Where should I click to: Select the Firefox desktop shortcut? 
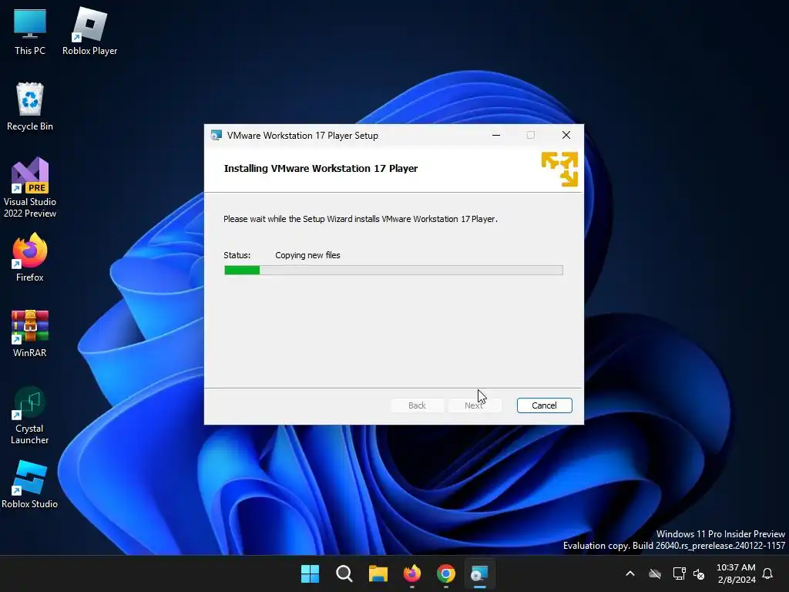tap(30, 257)
